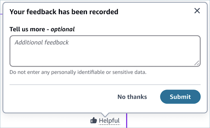
Task: Decline extra feedback via No thanks
Action: pos(132,97)
